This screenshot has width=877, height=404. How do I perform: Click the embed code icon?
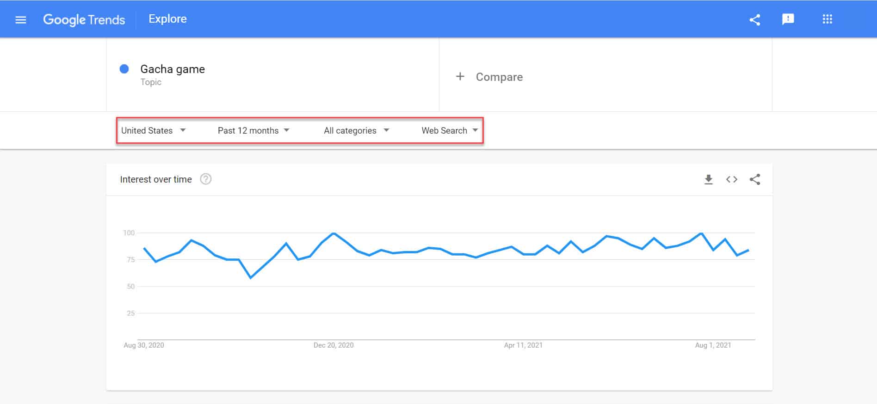[x=731, y=179]
